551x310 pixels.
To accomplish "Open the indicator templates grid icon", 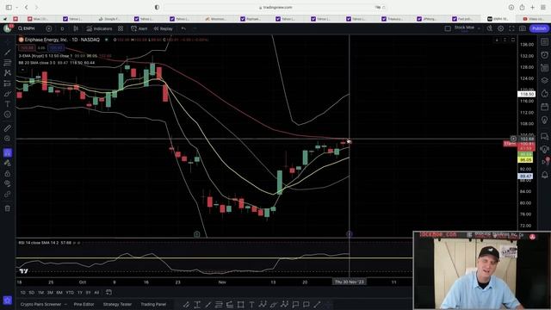I will coord(121,28).
